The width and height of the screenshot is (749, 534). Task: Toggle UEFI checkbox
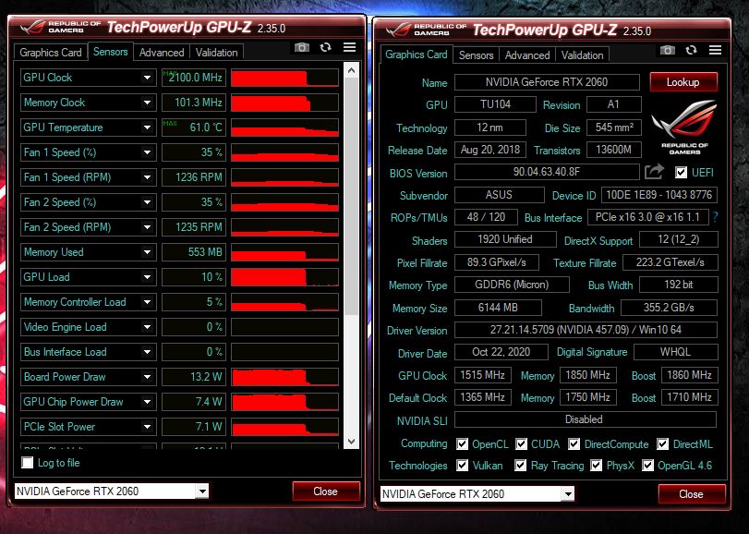click(682, 173)
